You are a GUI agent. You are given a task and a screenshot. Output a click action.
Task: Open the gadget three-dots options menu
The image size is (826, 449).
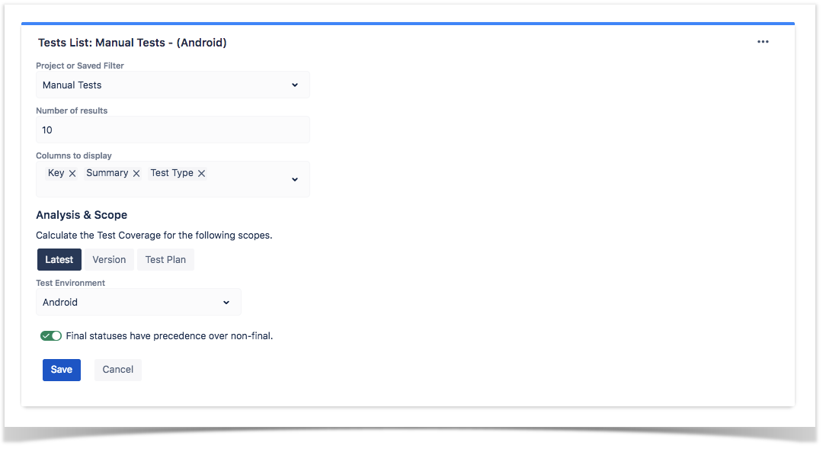pyautogui.click(x=762, y=42)
